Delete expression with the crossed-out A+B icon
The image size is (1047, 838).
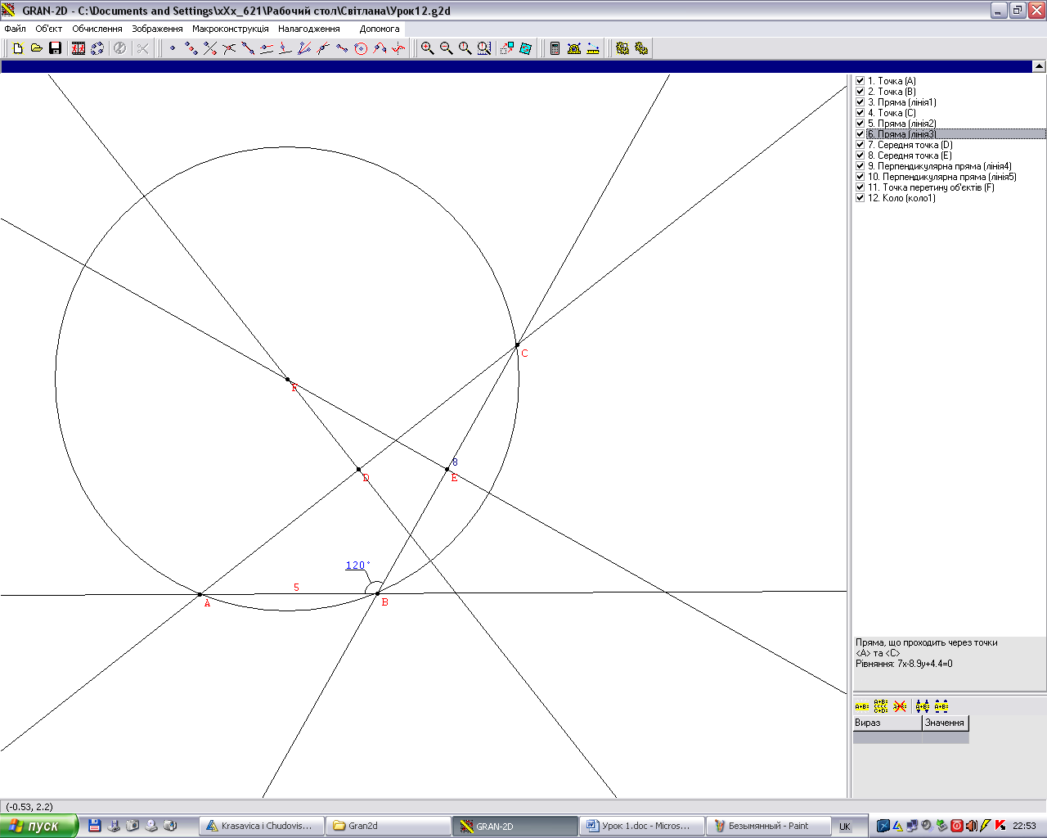point(900,706)
